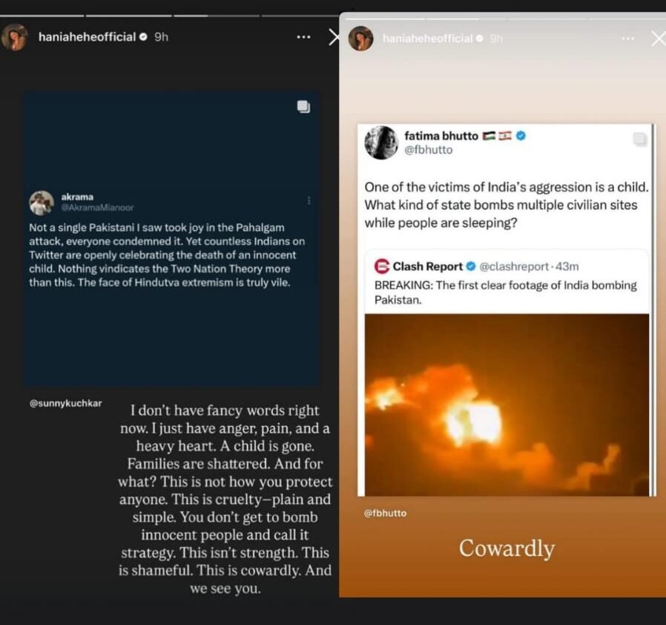Click akrama's avatar in the tweet
Viewport: 666px width, 625px height.
point(42,203)
